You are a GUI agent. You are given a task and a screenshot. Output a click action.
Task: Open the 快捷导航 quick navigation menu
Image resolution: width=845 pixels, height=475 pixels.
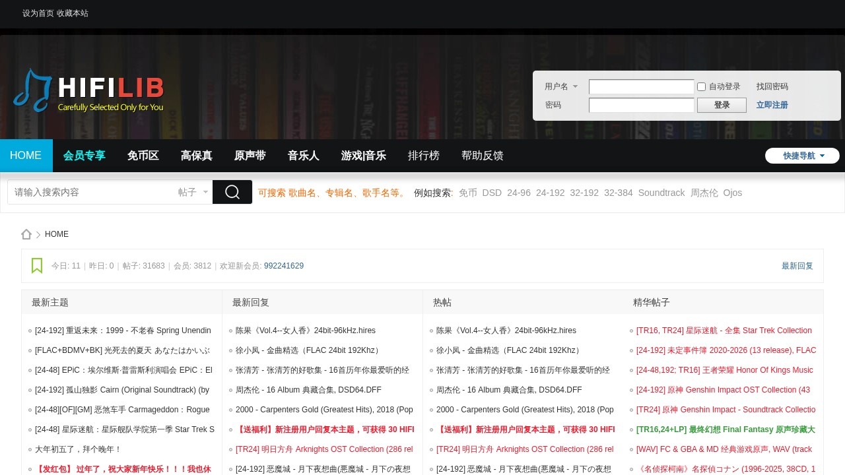(x=802, y=156)
